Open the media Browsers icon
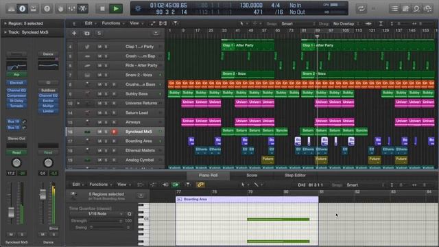 (428, 9)
